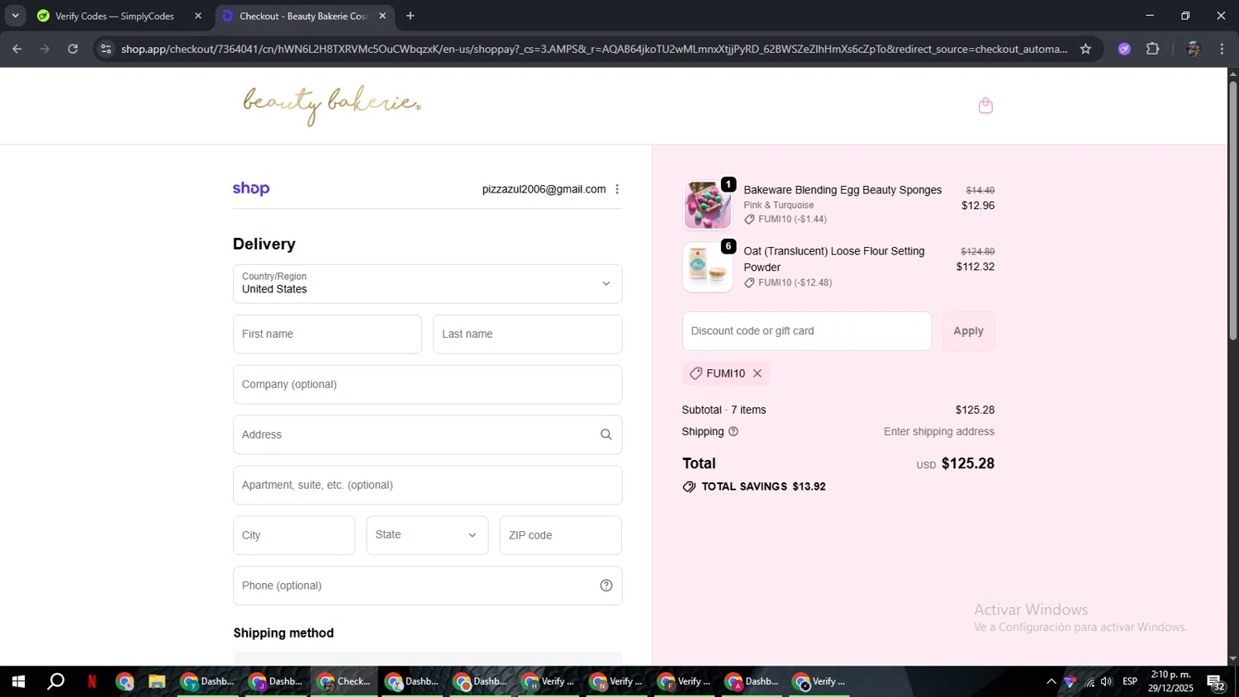Open the browser Extensions puzzle icon

point(1153,49)
